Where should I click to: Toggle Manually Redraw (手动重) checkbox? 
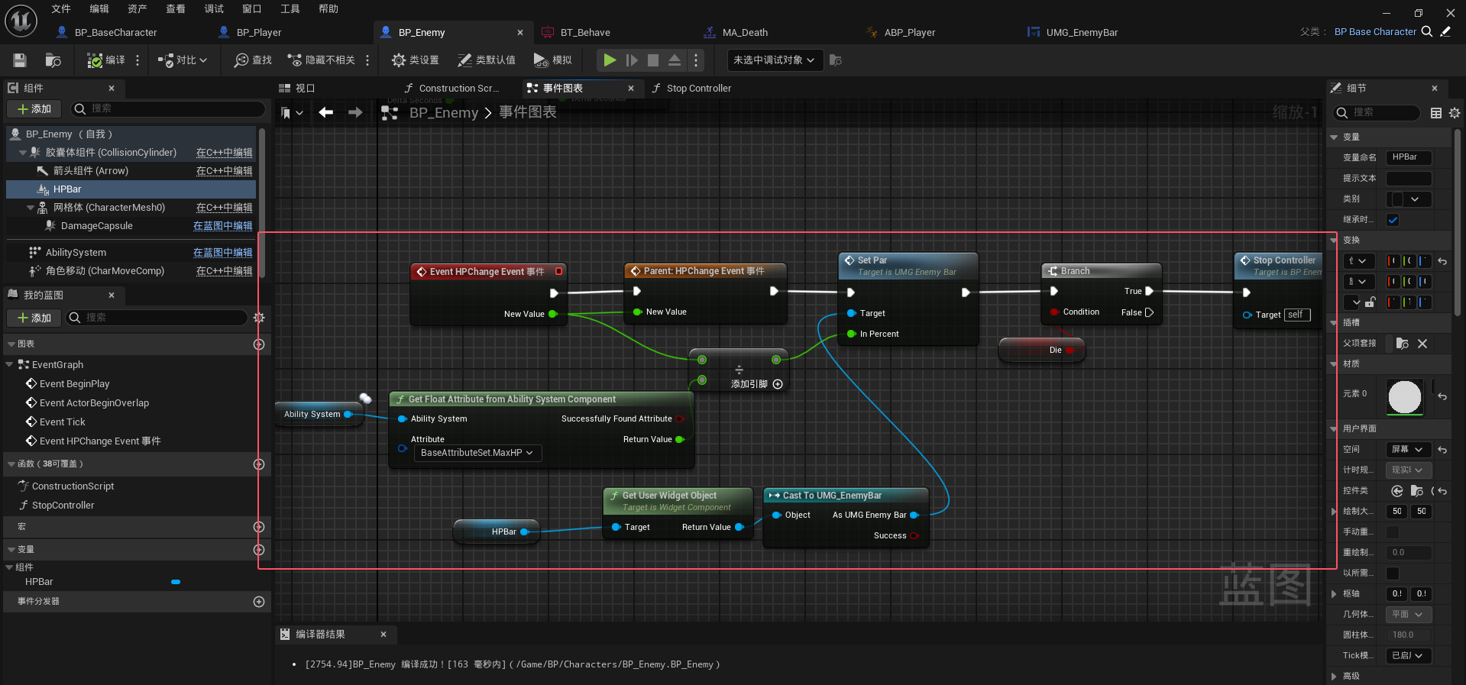(x=1393, y=532)
